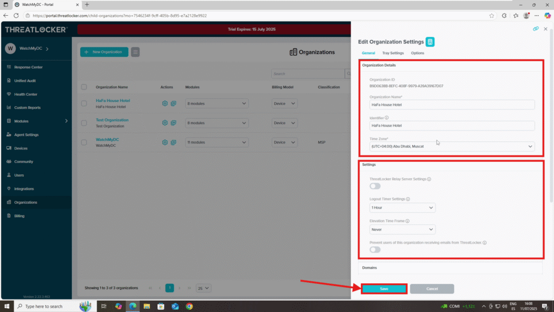Expand Modules submenu in sidebar
This screenshot has width=554, height=312.
66,121
